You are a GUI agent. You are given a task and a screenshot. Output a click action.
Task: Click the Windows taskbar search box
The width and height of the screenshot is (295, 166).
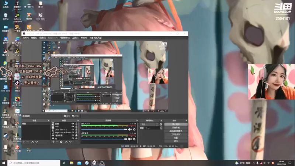[x=34, y=163]
